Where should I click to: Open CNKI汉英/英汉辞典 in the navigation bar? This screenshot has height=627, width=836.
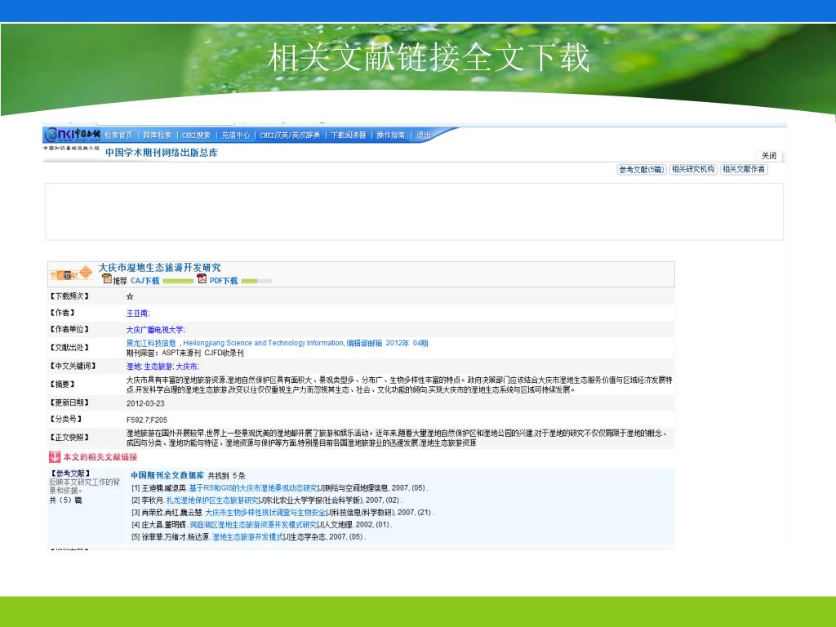tap(290, 136)
